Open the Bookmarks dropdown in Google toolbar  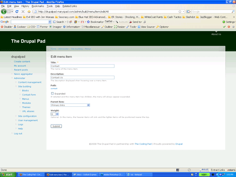pyautogui.click(x=95, y=22)
